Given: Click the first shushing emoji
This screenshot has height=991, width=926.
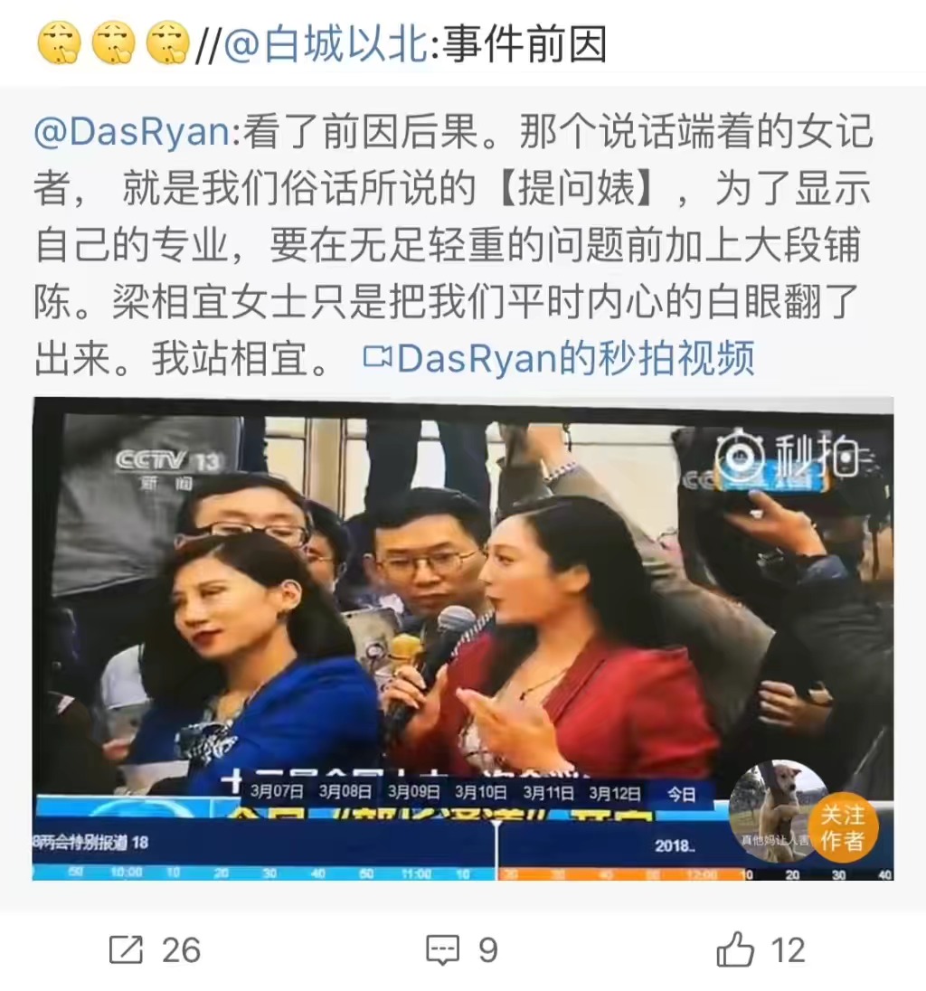Looking at the screenshot, I should 60,43.
